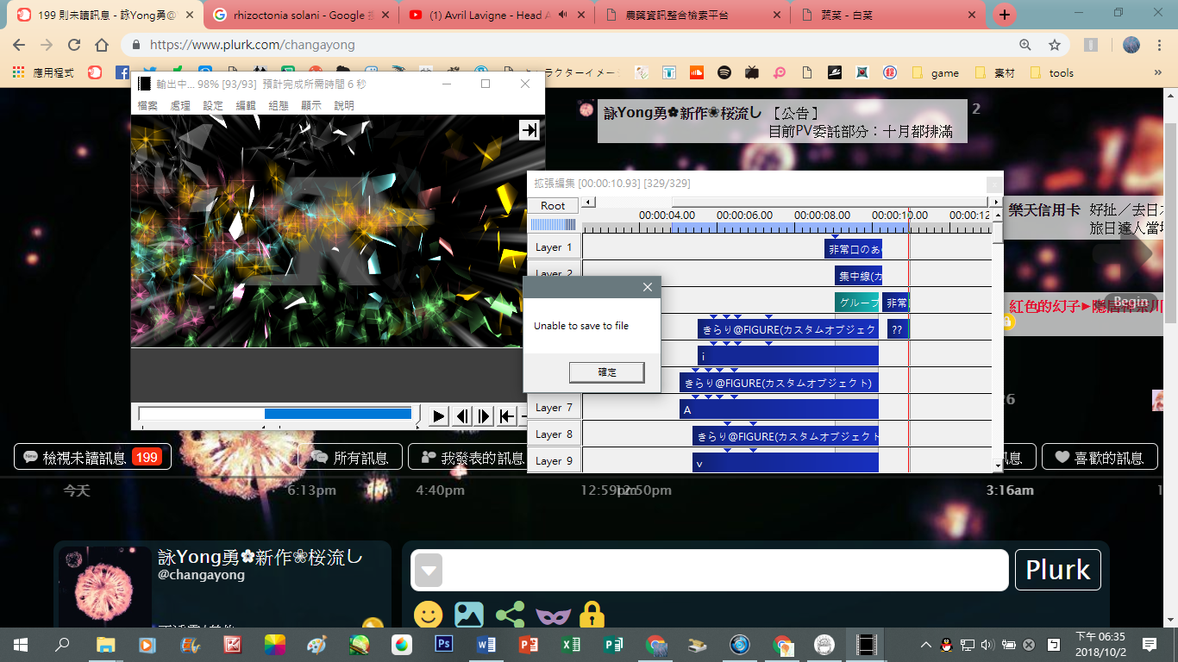Toggle Layer 8 in extended editor
The width and height of the screenshot is (1178, 662).
click(554, 434)
